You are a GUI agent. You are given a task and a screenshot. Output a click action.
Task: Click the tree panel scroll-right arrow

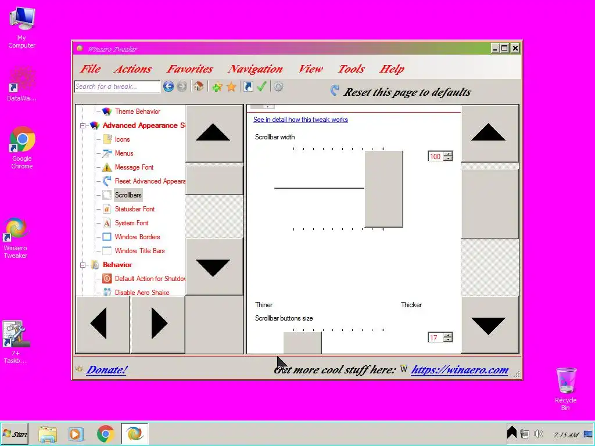tap(158, 324)
